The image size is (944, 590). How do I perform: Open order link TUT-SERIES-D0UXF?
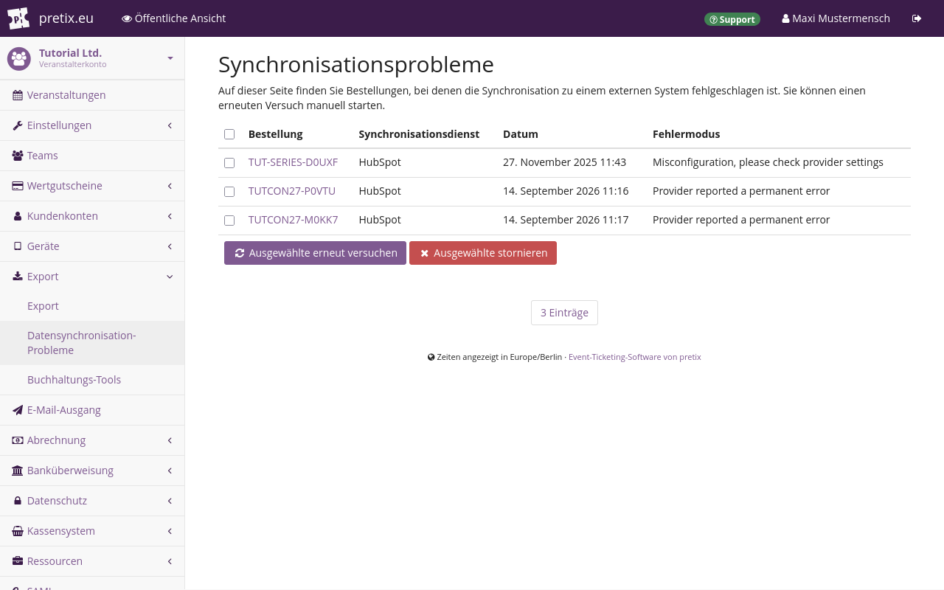(293, 162)
